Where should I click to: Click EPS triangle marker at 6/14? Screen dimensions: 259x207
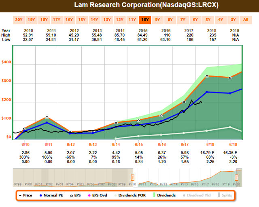(x=116, y=123)
